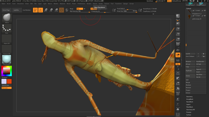The width and height of the screenshot is (209, 117).
Task: Click the Move brush thumbnail
Action: [x=7, y=18]
